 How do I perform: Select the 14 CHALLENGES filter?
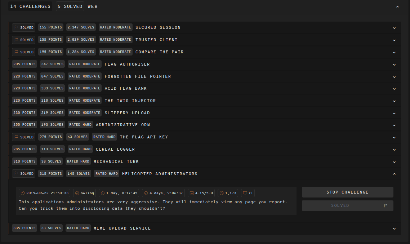tap(30, 6)
